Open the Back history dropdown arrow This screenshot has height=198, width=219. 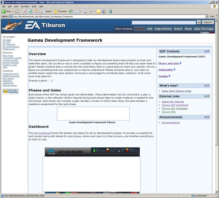(x=13, y=12)
